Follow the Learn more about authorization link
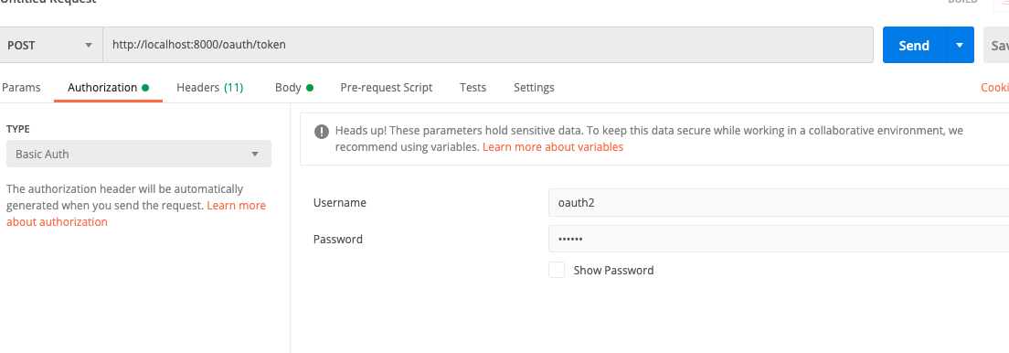Viewport: 1009px width, 353px height. [136, 214]
